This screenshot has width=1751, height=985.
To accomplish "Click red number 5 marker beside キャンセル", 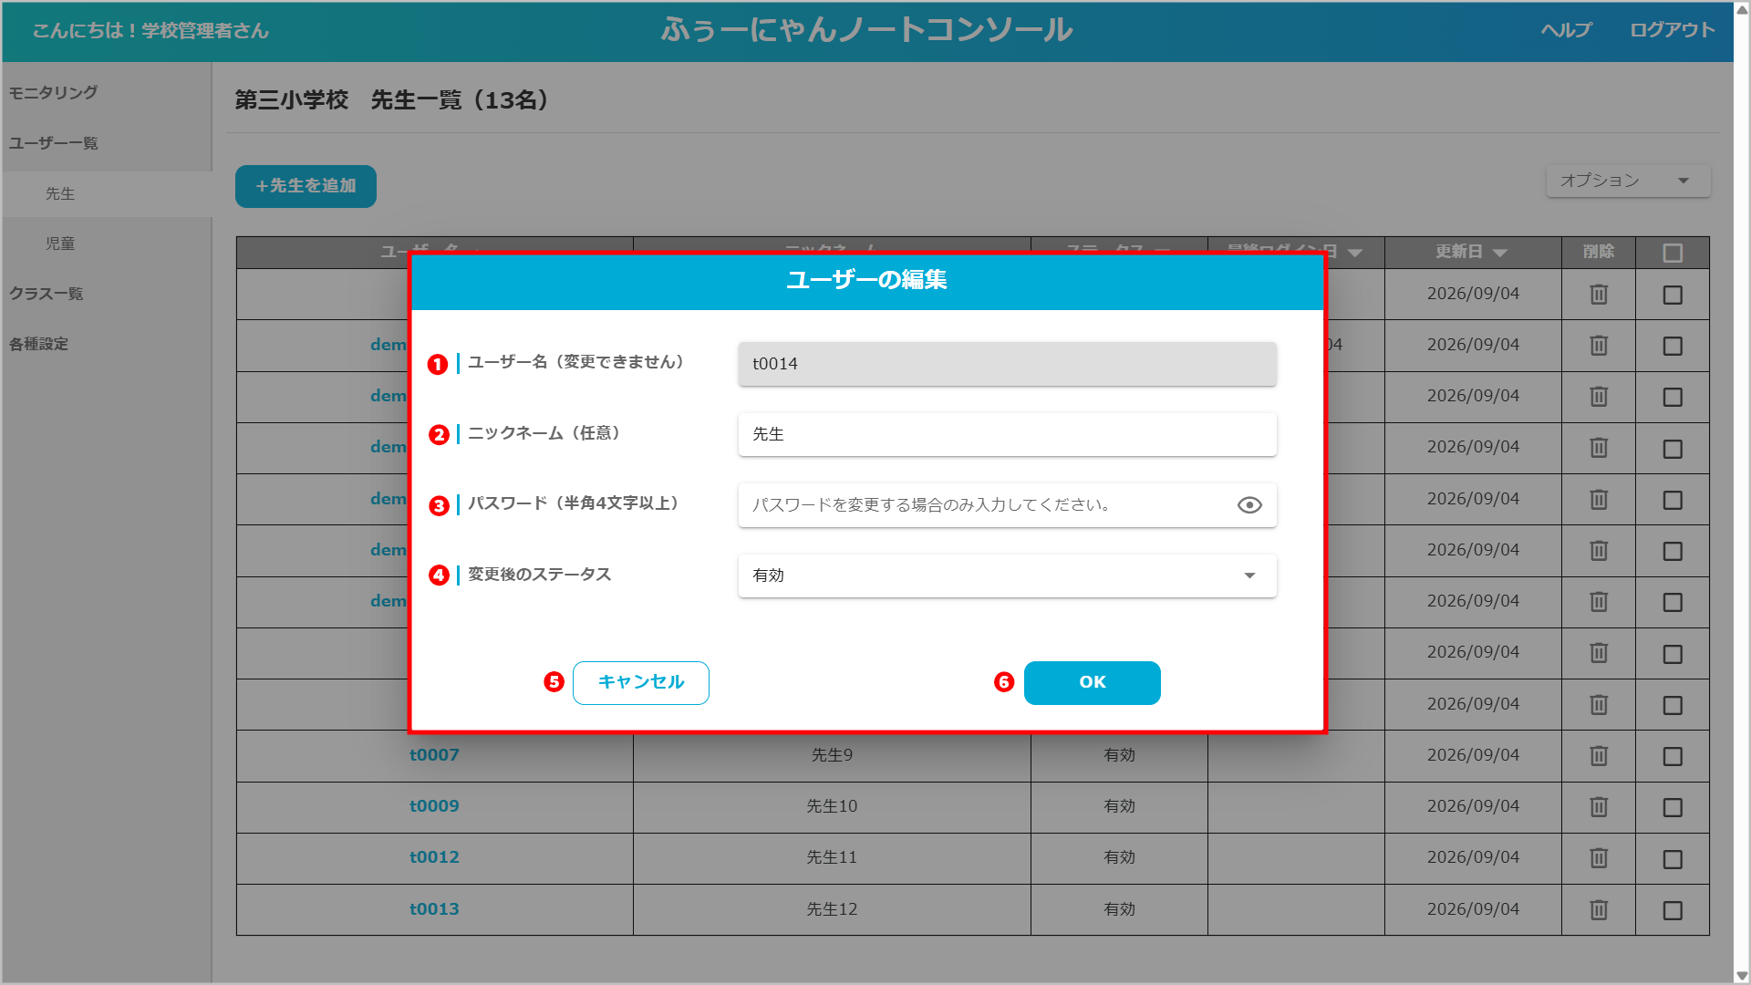I will click(554, 682).
